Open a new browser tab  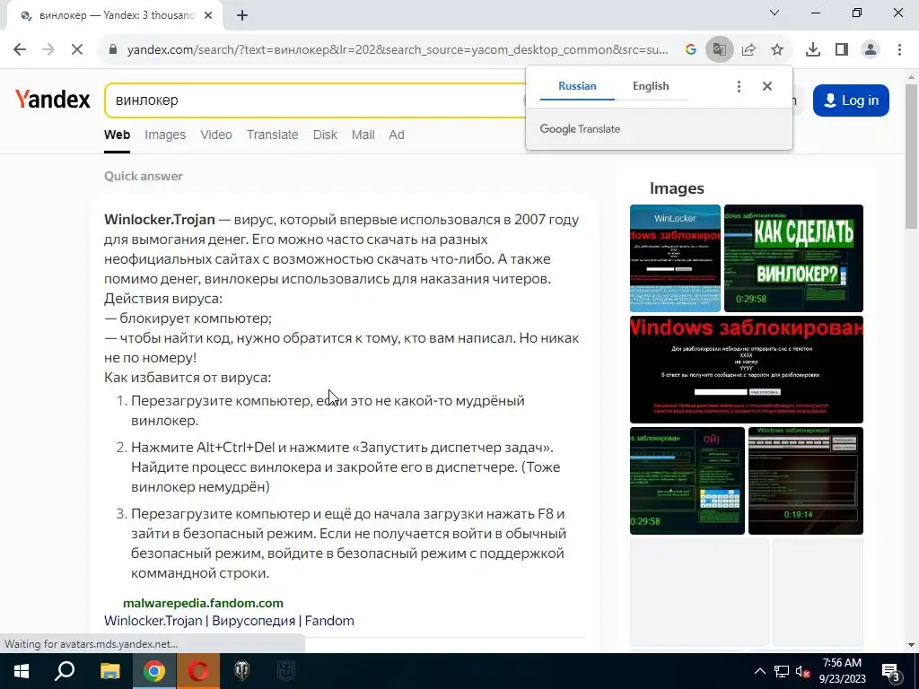click(242, 16)
